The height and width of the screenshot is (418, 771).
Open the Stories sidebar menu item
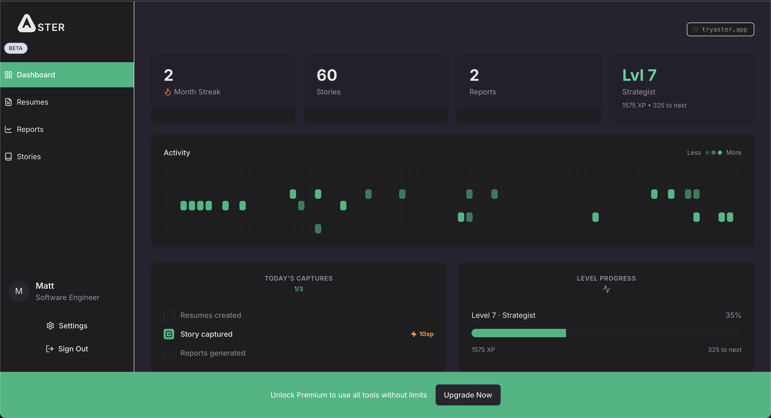coord(29,157)
